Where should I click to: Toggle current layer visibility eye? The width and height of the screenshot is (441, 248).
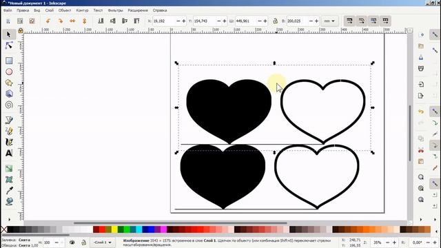(72, 242)
